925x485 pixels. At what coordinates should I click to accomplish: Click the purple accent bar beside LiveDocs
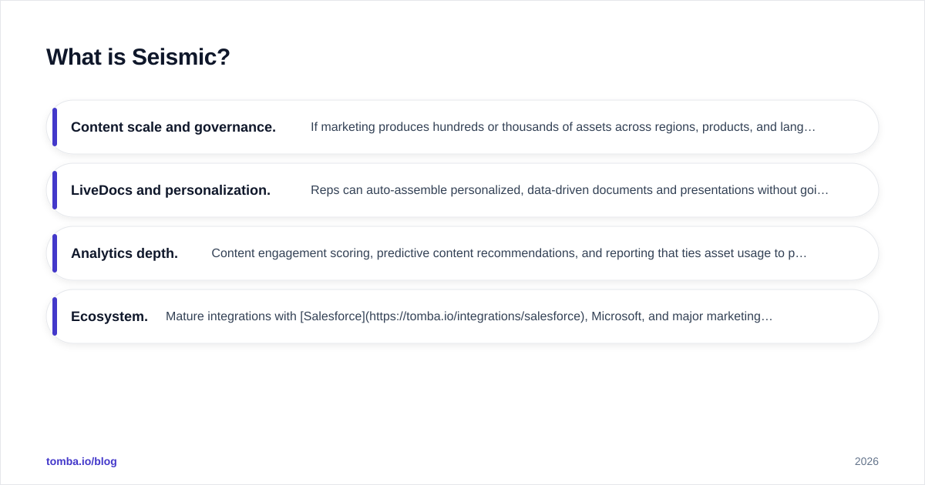[x=55, y=190]
